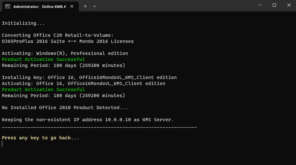This screenshot has width=296, height=165.
Task: Click the Remaining Period line under Windows activation
Action: click(x=63, y=65)
